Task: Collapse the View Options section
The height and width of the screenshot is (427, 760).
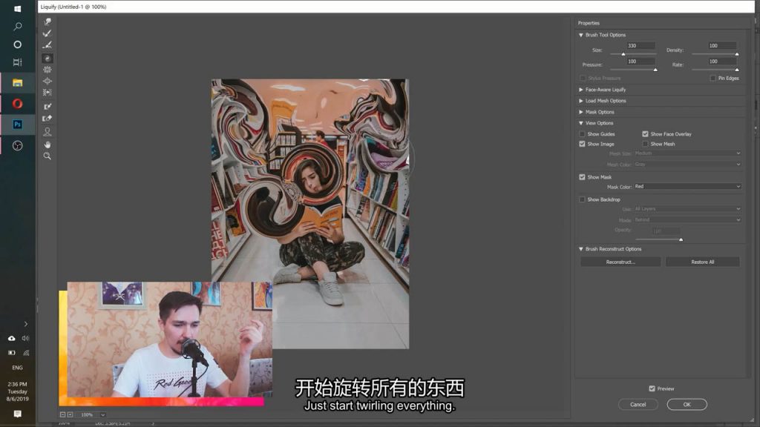Action: tap(580, 123)
